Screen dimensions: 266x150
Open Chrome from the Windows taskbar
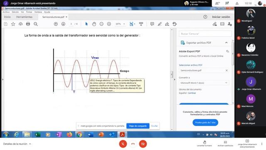pos(79,135)
